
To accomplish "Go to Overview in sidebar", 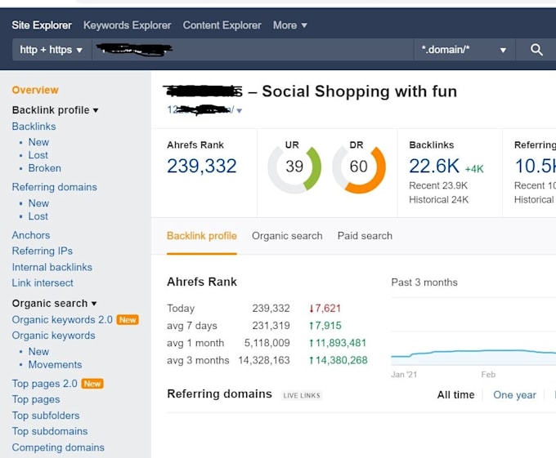I will (35, 90).
